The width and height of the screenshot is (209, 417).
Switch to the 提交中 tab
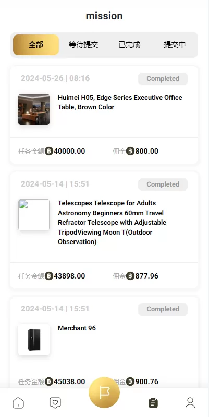tap(175, 45)
